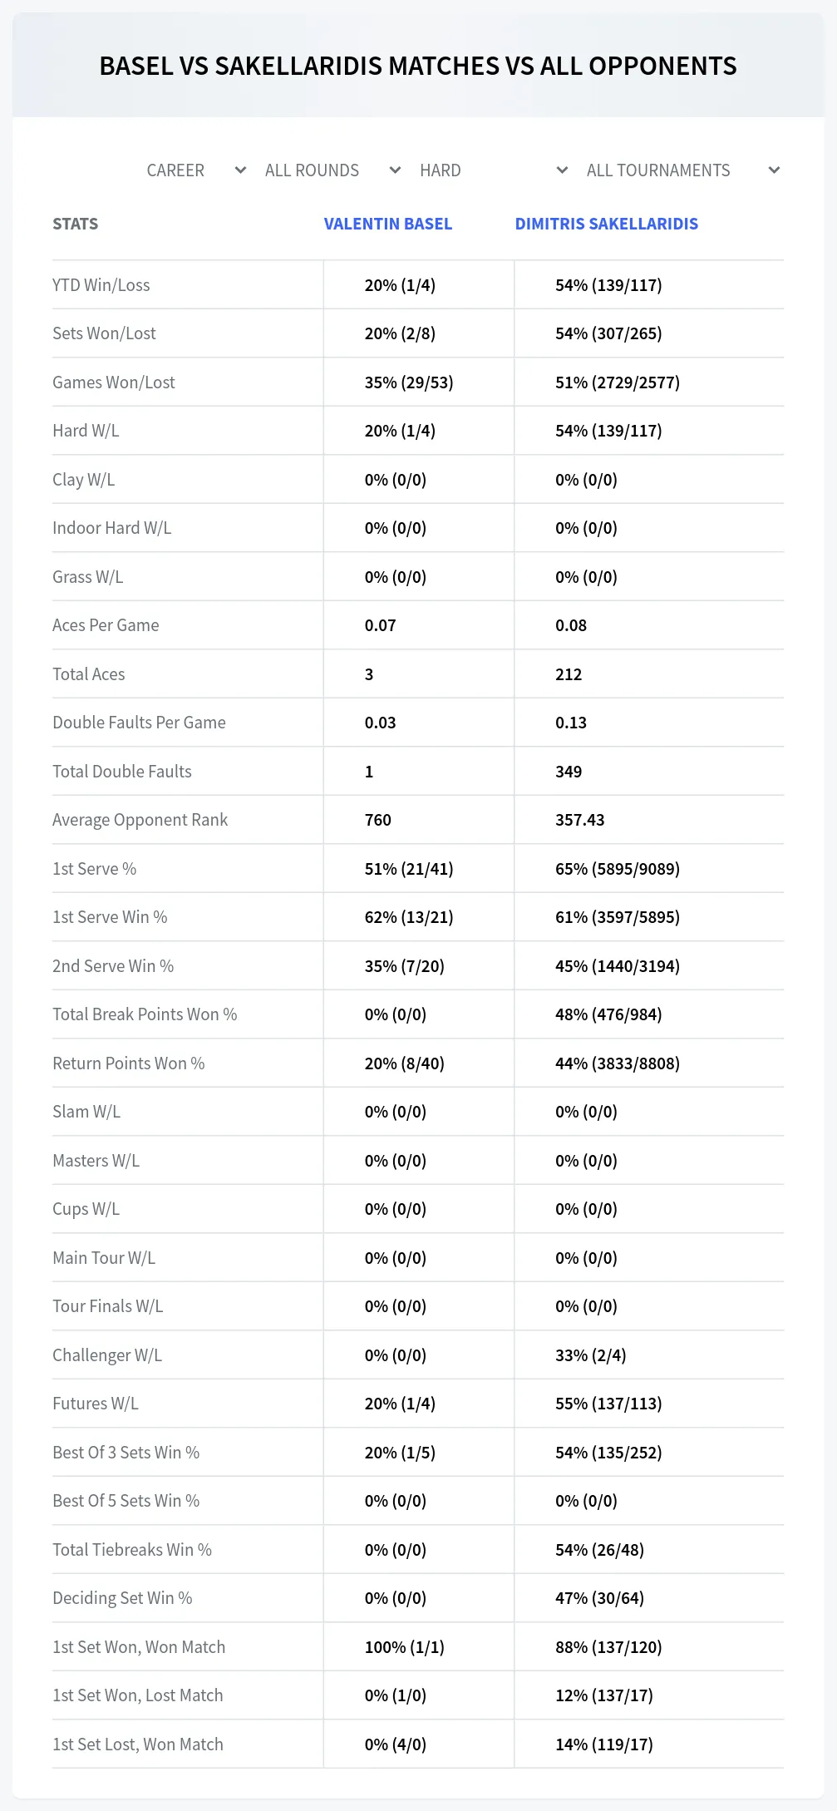
Task: Open the ALL TOURNAMENTS dropdown
Action: coord(682,170)
